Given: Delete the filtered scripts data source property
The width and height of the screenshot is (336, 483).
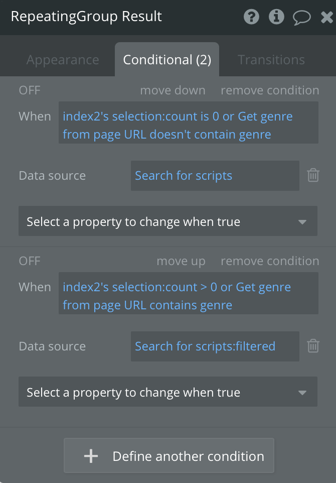Looking at the screenshot, I should pyautogui.click(x=313, y=346).
